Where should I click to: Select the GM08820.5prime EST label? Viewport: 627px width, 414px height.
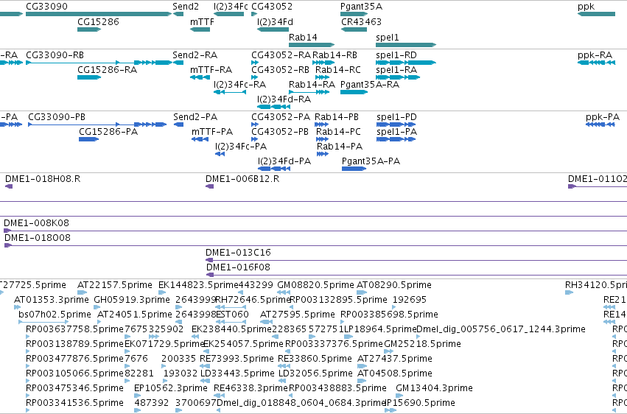pyautogui.click(x=315, y=284)
